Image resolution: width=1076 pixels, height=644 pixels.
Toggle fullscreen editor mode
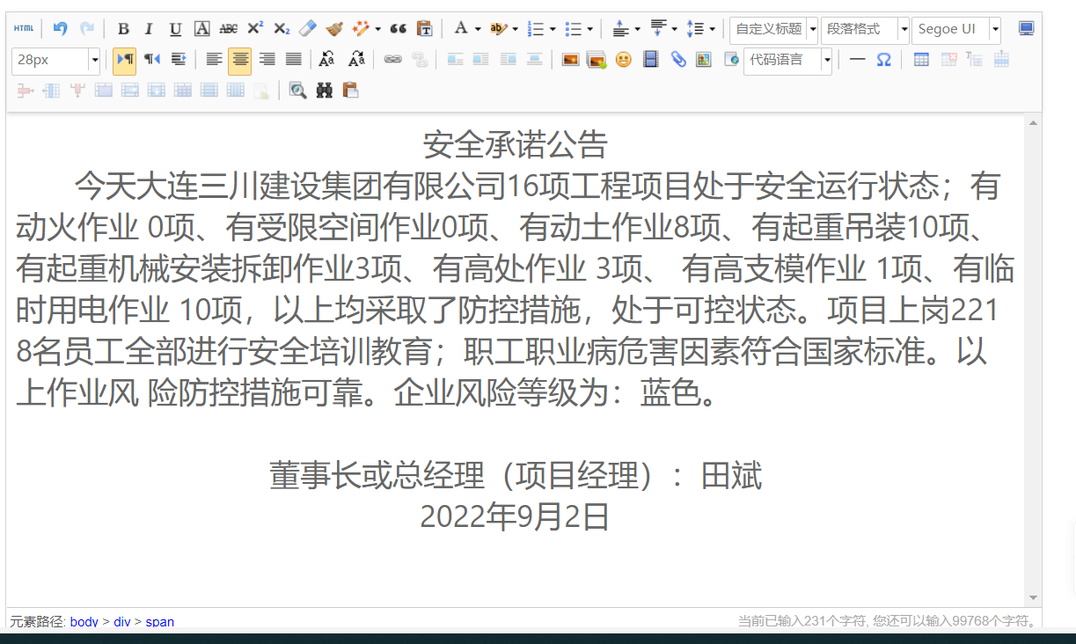point(1026,28)
